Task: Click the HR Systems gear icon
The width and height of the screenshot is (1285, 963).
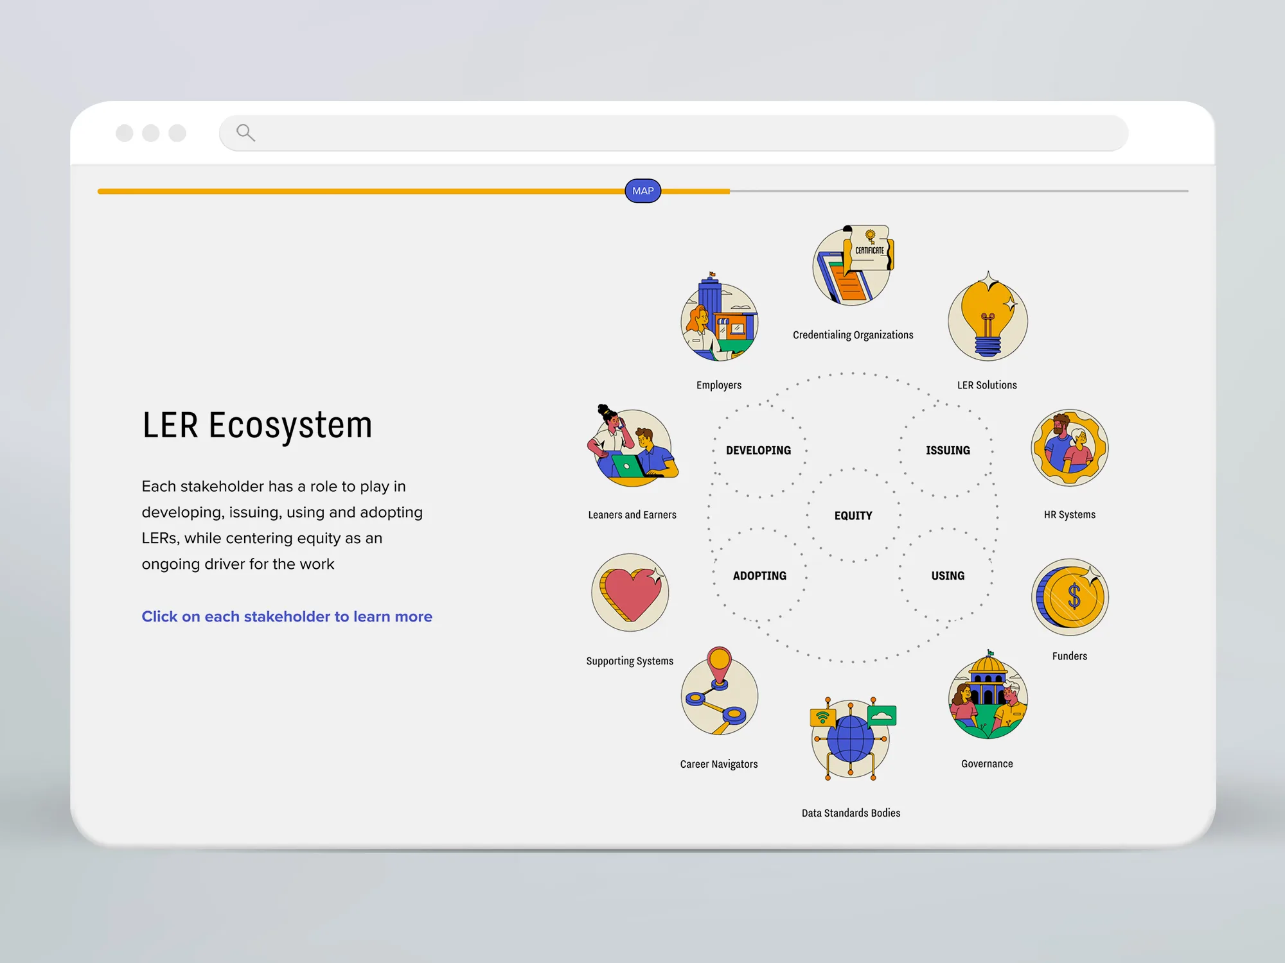Action: tap(1070, 447)
